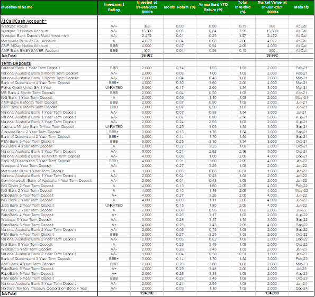Select 'AMP 31Day Notice Account' row name
Screen dimensions: 315x297
[24, 46]
